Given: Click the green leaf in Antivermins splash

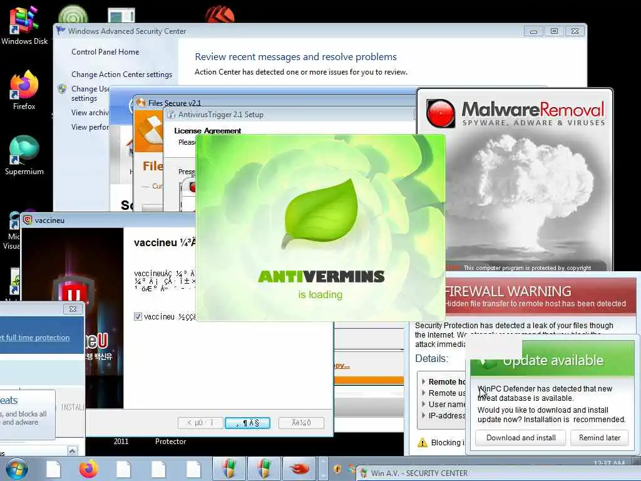Looking at the screenshot, I should 320,213.
